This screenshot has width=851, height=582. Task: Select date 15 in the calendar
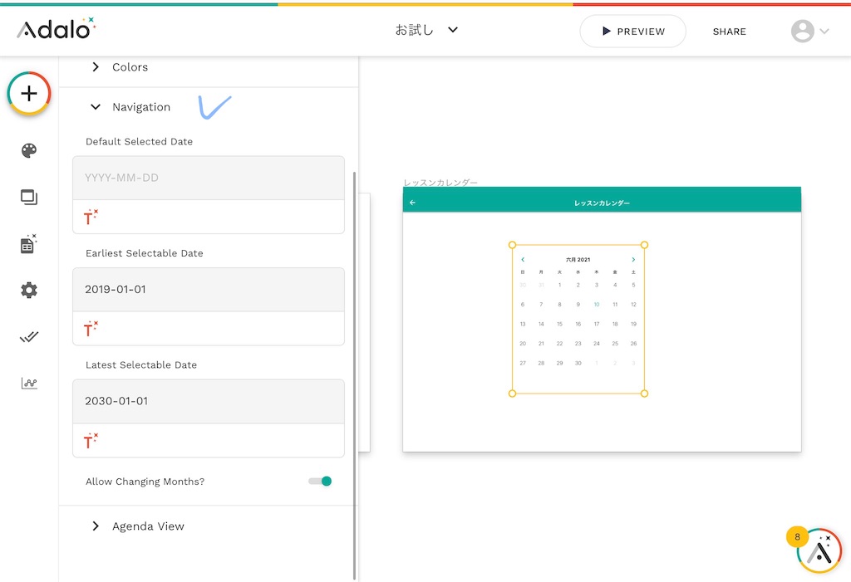click(559, 324)
